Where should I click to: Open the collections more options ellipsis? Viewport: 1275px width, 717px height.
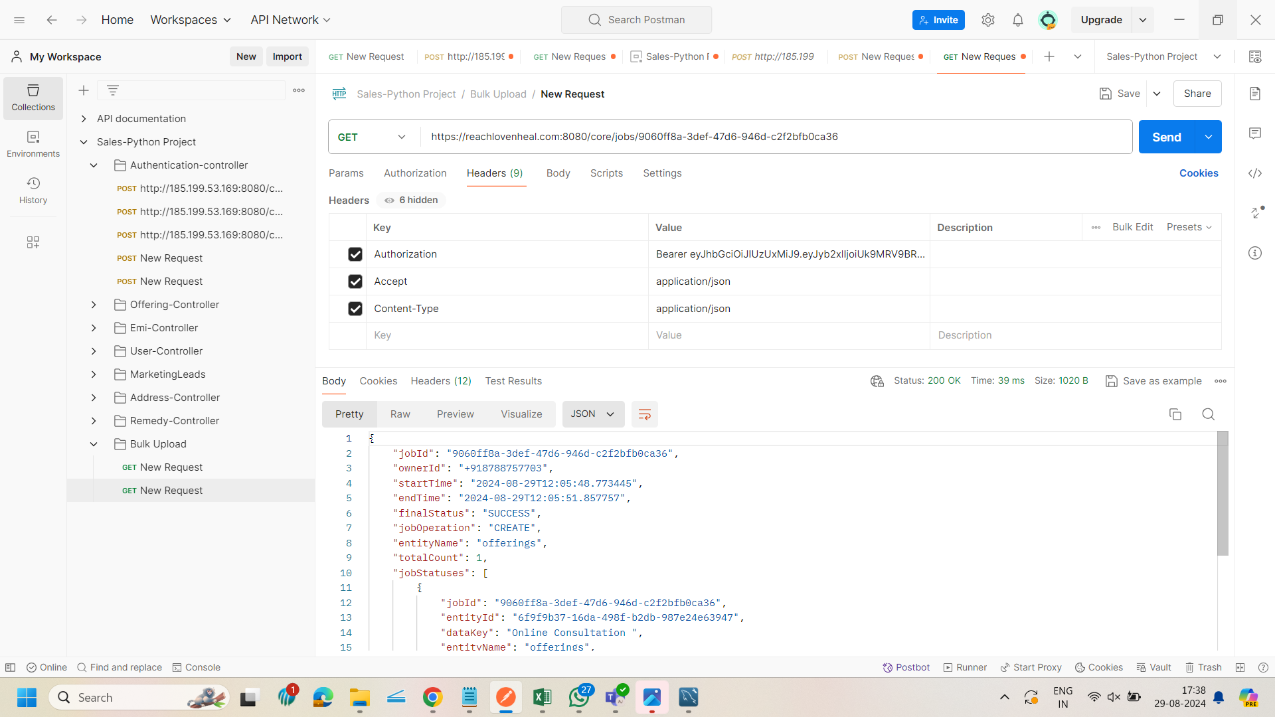(299, 90)
